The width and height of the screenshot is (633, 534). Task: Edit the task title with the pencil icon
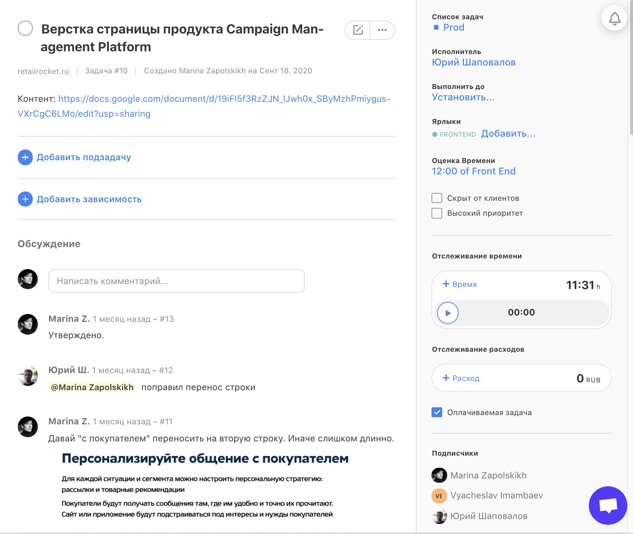click(359, 30)
